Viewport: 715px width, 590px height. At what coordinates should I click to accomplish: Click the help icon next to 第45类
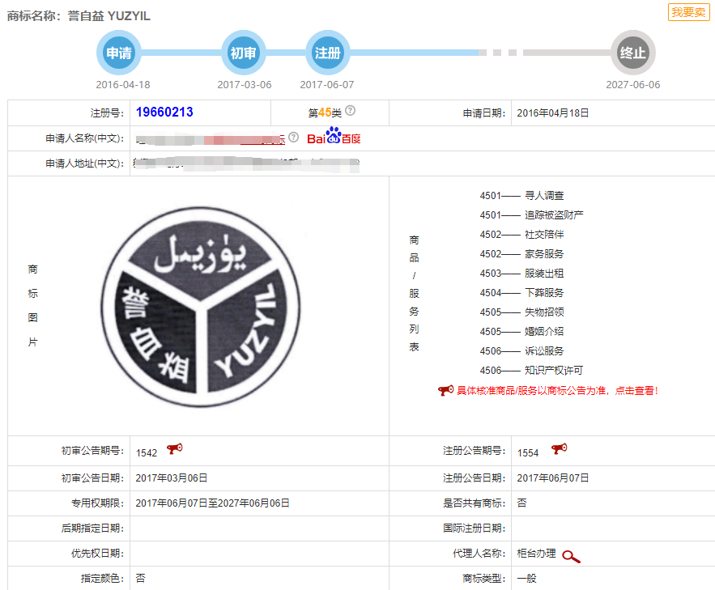350,110
